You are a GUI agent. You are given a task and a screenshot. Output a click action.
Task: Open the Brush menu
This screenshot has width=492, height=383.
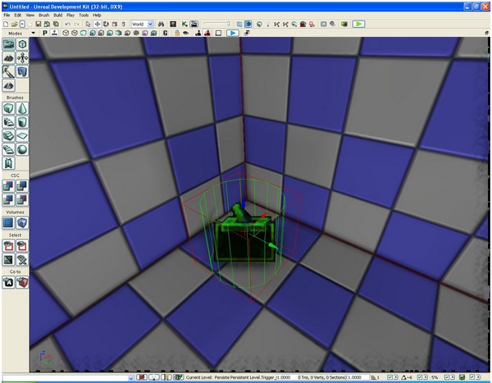[x=43, y=15]
